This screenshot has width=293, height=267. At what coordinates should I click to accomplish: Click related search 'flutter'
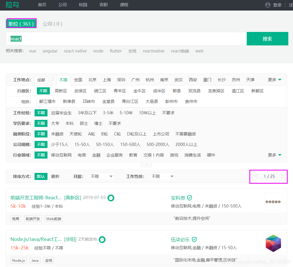coord(116,51)
